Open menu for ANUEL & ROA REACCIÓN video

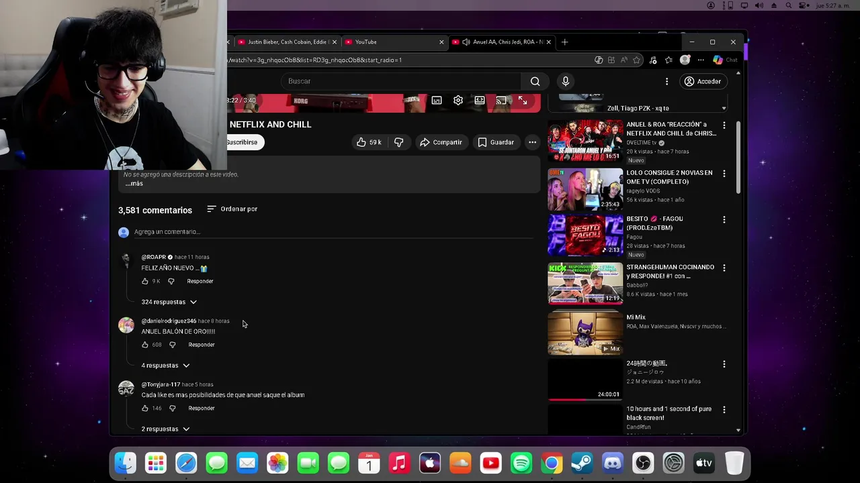click(724, 125)
